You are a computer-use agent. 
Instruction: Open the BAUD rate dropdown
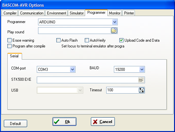pyautogui.click(x=142, y=70)
